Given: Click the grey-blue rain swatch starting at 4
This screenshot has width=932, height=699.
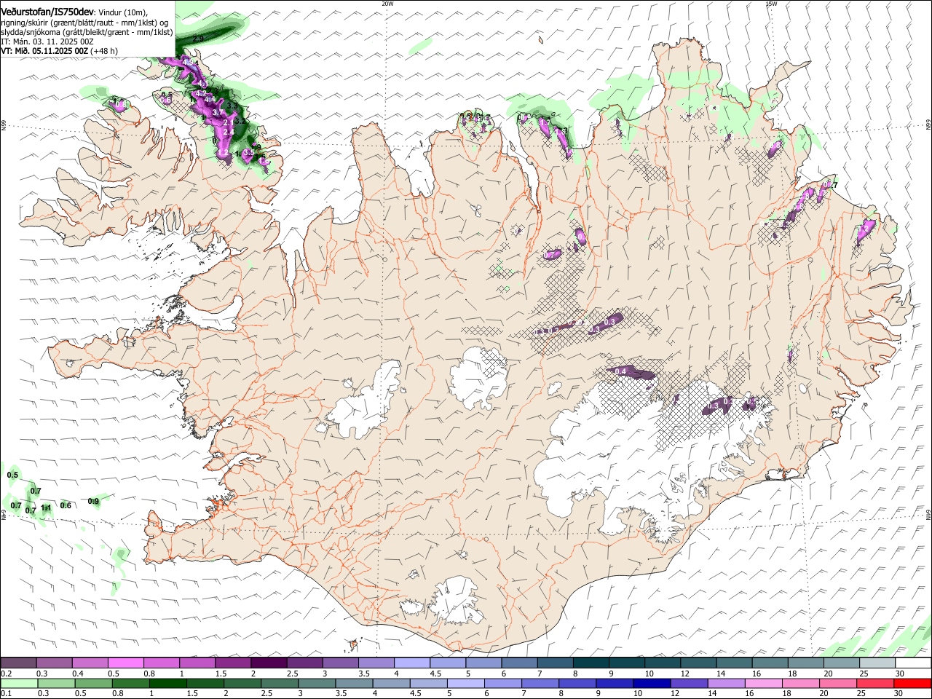Looking at the screenshot, I should (x=391, y=684).
